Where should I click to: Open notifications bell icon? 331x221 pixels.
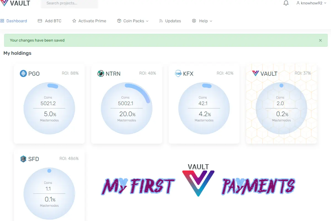tap(286, 3)
